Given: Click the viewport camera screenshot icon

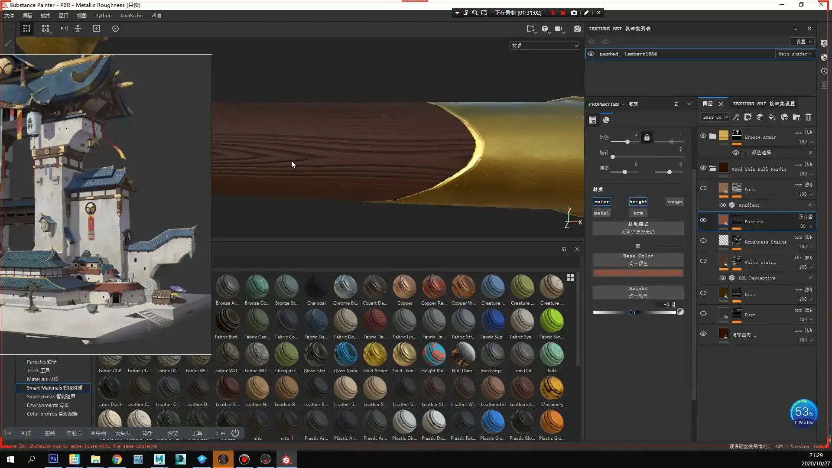Looking at the screenshot, I should pyautogui.click(x=577, y=29).
